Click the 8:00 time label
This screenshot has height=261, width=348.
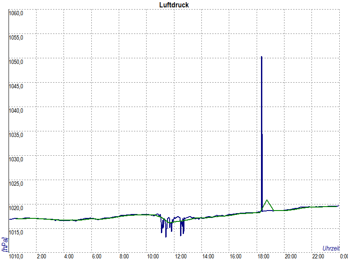(124, 257)
